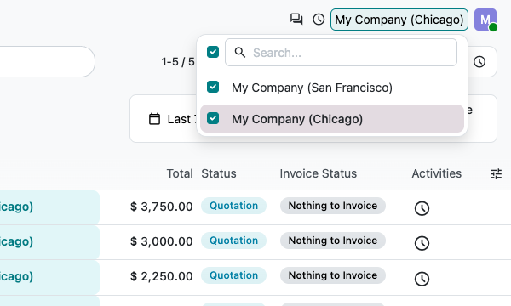511x306 pixels.
Task: Focus the company Search... field
Action: [341, 53]
